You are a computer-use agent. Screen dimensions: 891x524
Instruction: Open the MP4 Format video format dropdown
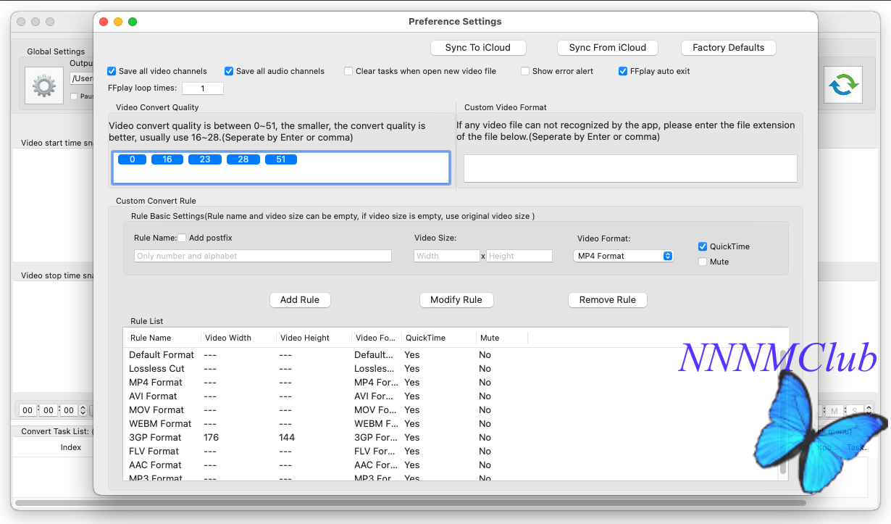(x=624, y=256)
